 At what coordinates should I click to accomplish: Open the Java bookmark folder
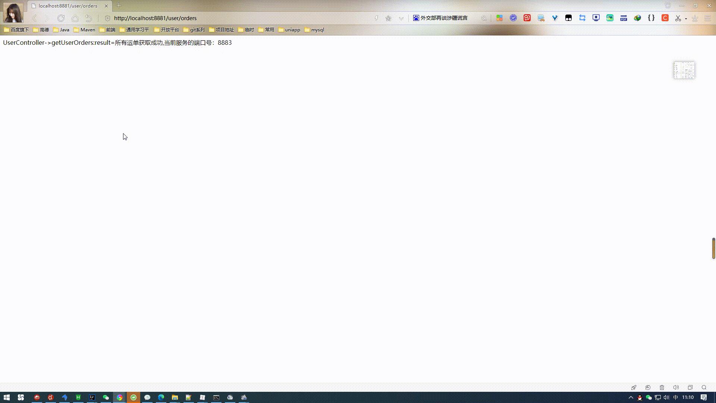click(x=61, y=30)
